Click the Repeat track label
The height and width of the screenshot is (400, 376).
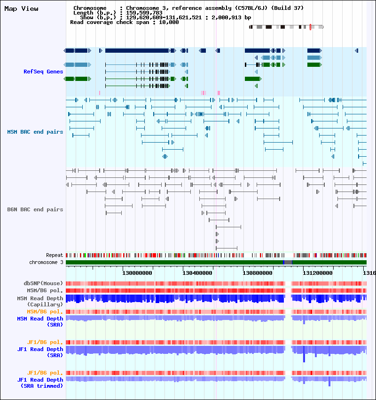point(55,255)
